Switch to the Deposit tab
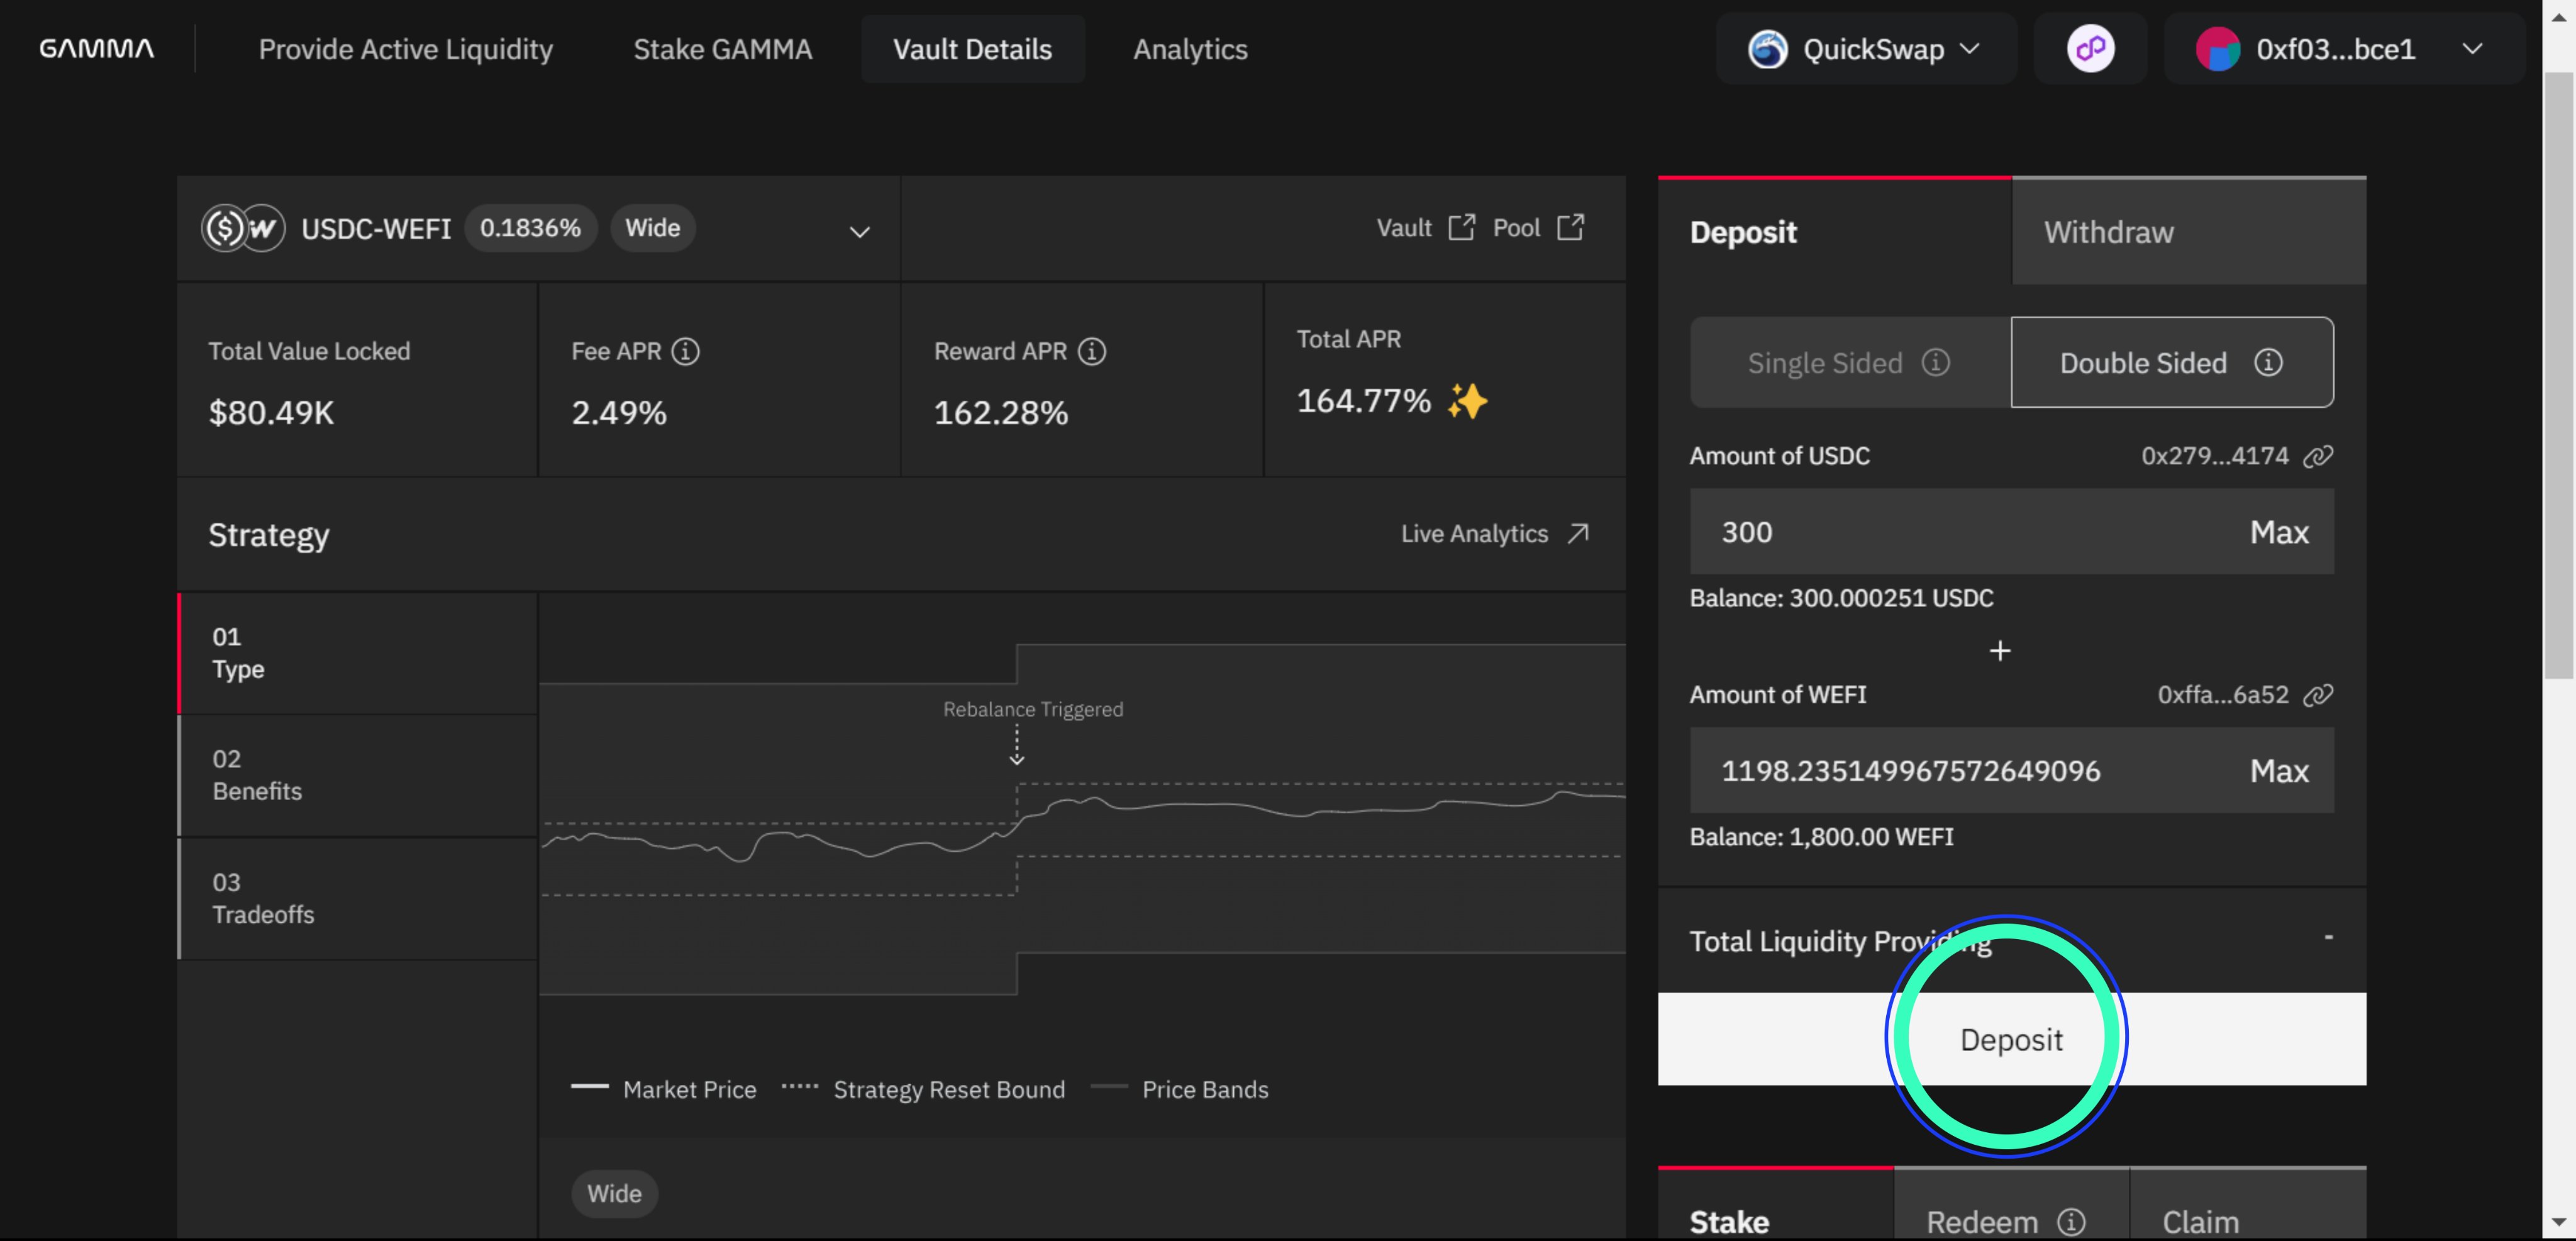The image size is (2576, 1241). [1834, 231]
